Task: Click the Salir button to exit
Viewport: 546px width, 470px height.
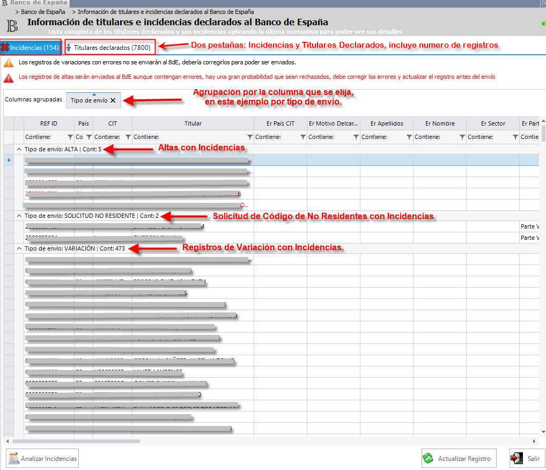Action: pos(527,458)
